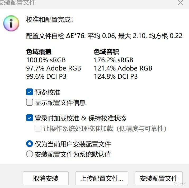Click the 124.8% DCI P3 volume value

pos(116,77)
